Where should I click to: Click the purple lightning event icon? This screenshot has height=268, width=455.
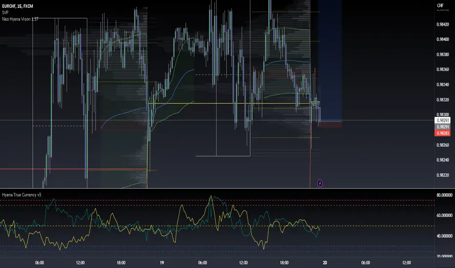coord(320,183)
